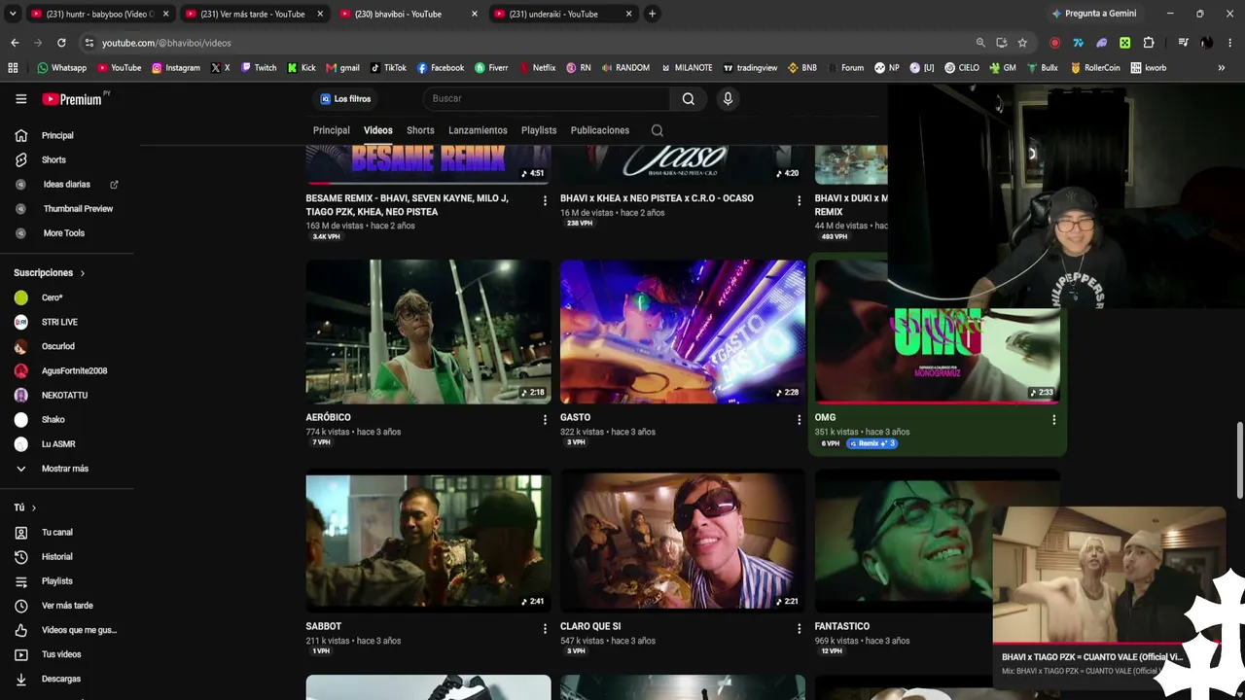Screen dimensions: 1245x700
Task: Switch to the underaiki YouTube browser tab
Action: click(564, 14)
